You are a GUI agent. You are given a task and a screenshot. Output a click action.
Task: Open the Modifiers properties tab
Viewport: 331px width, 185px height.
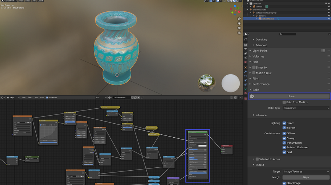245,72
